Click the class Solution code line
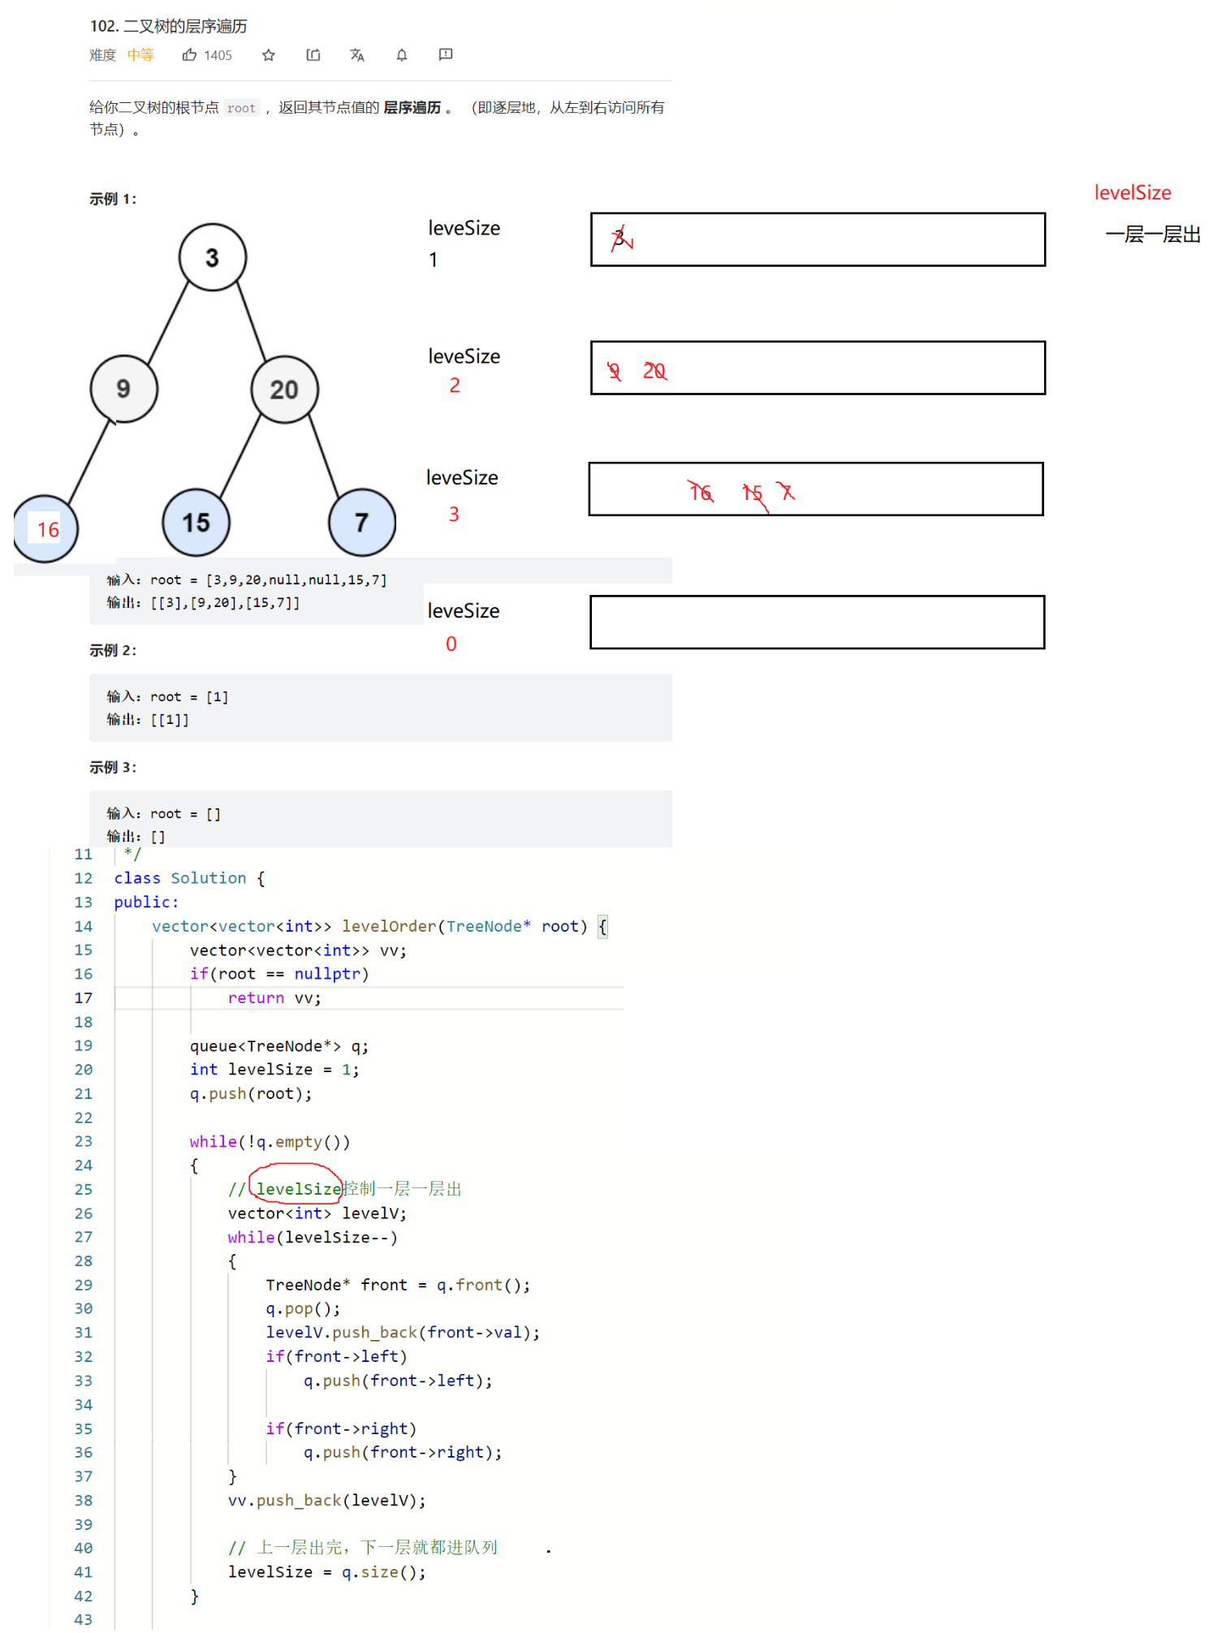1226x1633 pixels. coord(189,878)
